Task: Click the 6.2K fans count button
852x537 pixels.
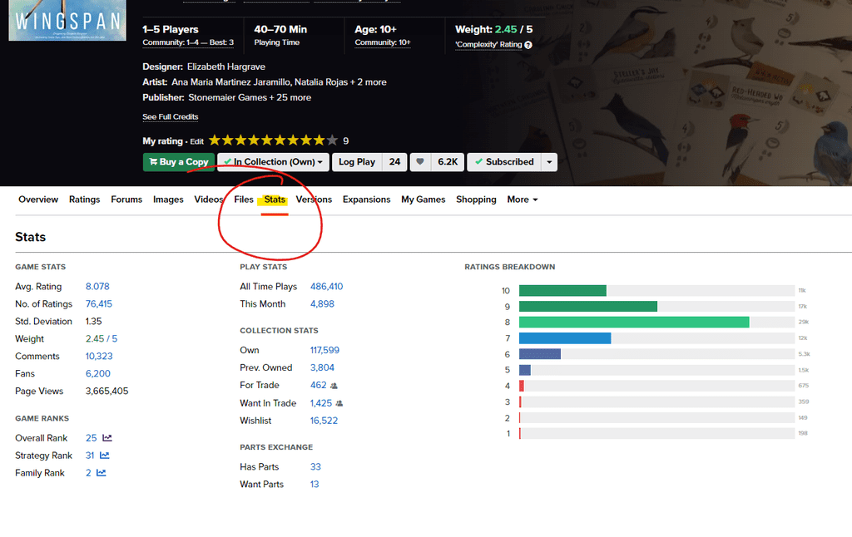Action: tap(448, 162)
